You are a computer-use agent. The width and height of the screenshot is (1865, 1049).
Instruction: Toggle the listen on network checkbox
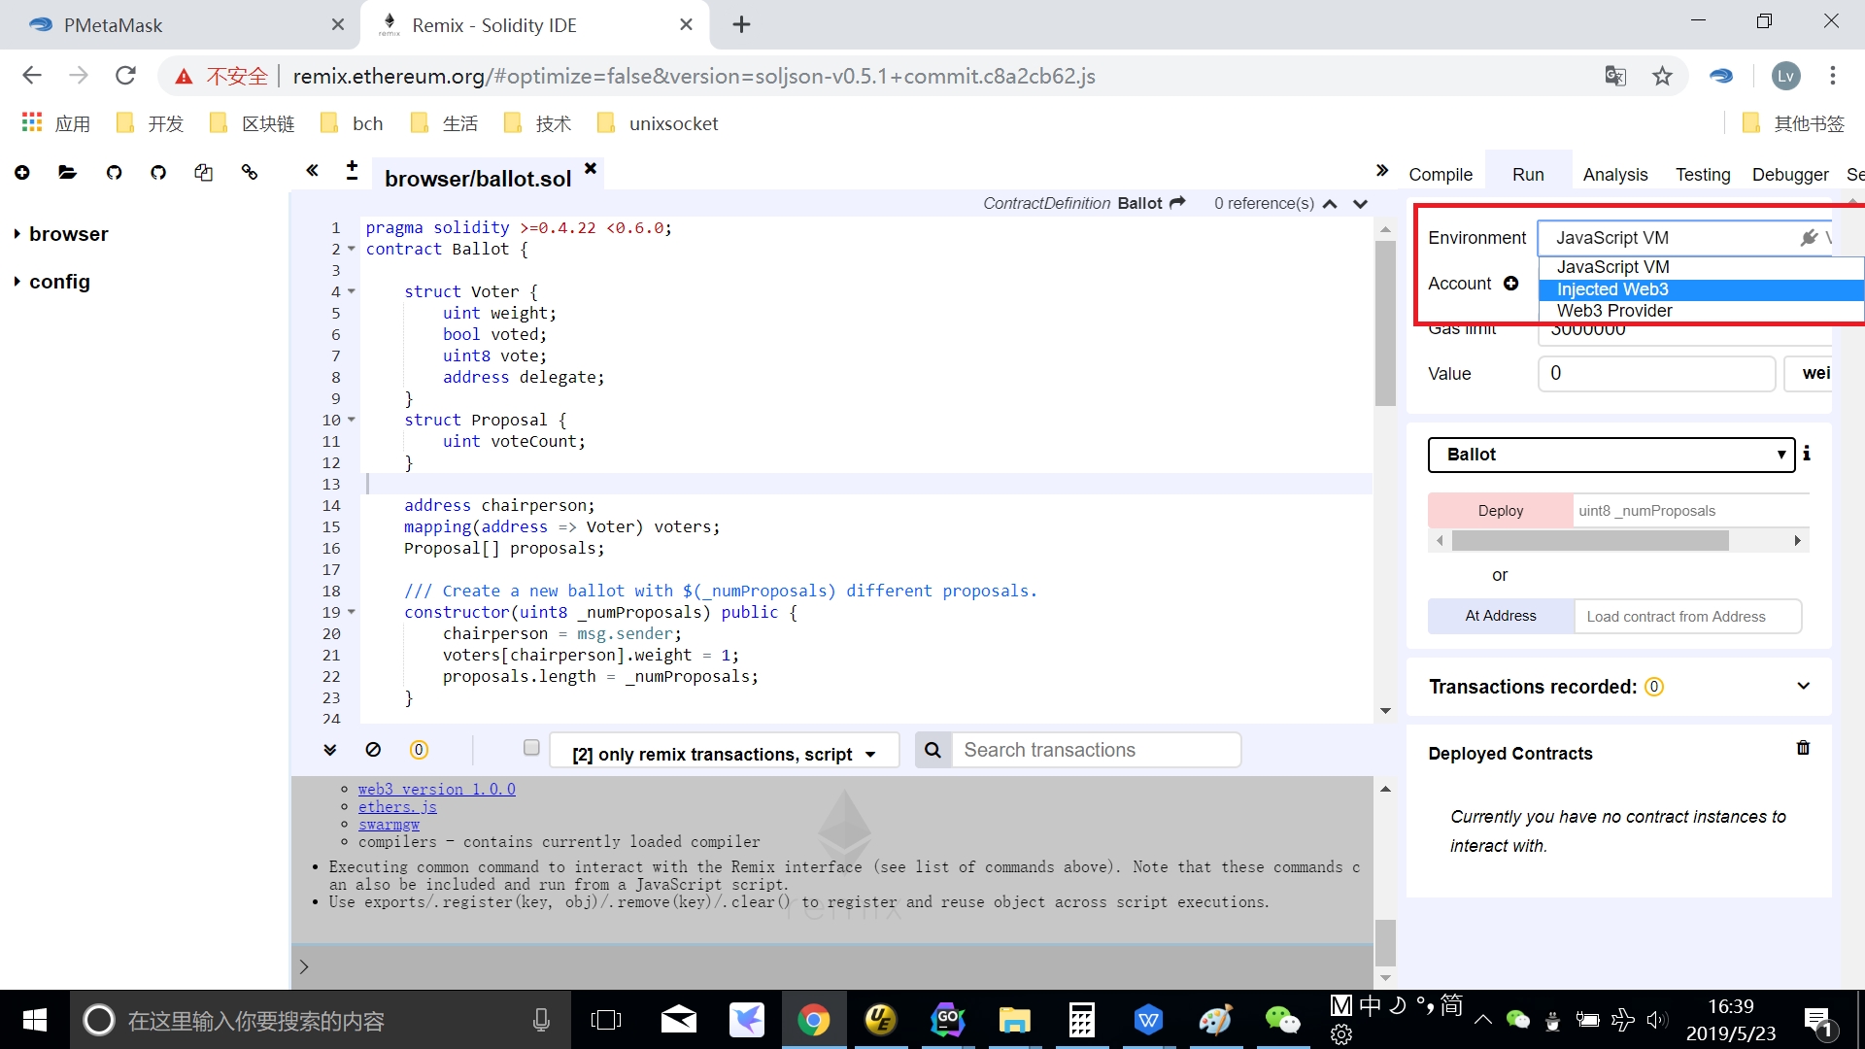pyautogui.click(x=531, y=748)
